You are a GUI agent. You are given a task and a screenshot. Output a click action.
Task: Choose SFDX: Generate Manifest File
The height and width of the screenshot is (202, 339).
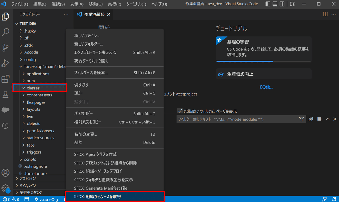(115, 188)
